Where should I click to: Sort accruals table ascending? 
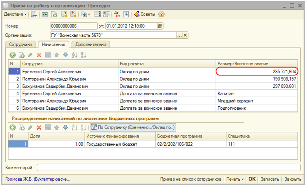(x=74, y=55)
